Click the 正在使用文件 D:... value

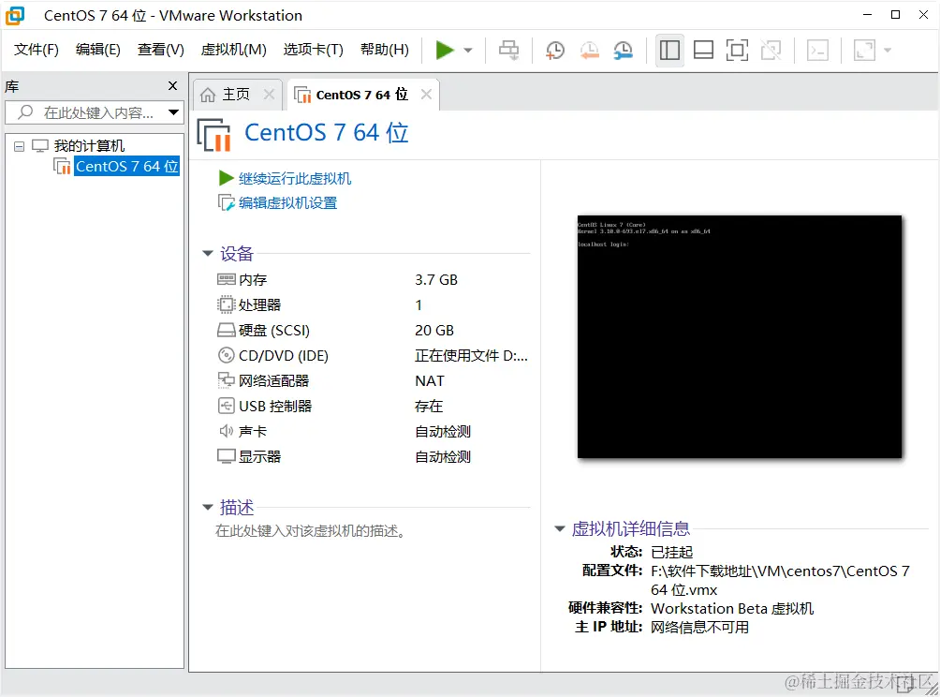pyautogui.click(x=471, y=356)
